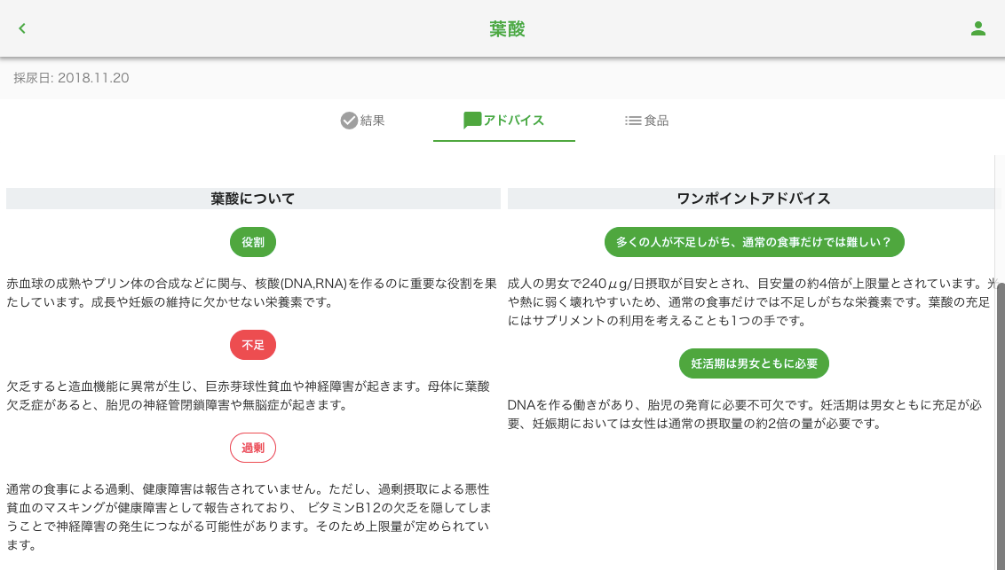The image size is (1005, 570).
Task: Open the 食品 tab
Action: coord(656,121)
